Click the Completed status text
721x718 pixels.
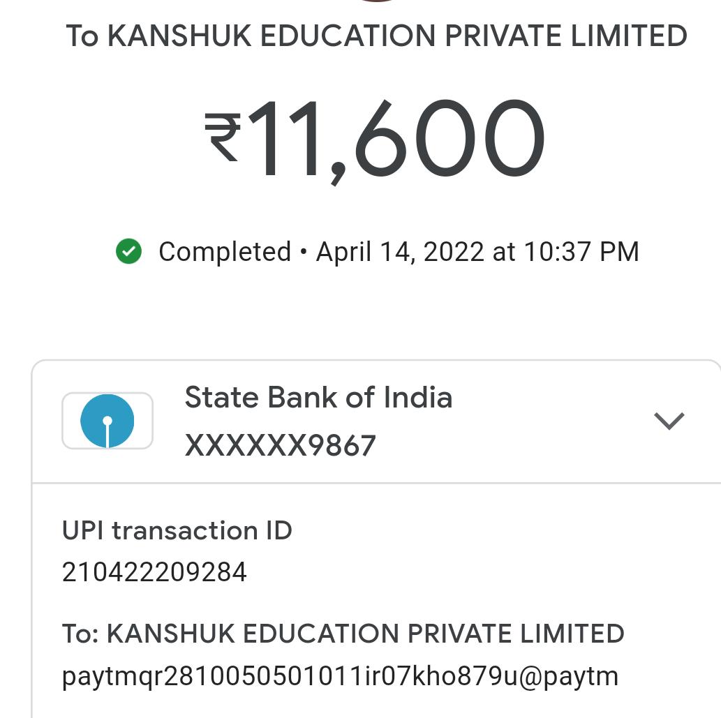click(224, 252)
